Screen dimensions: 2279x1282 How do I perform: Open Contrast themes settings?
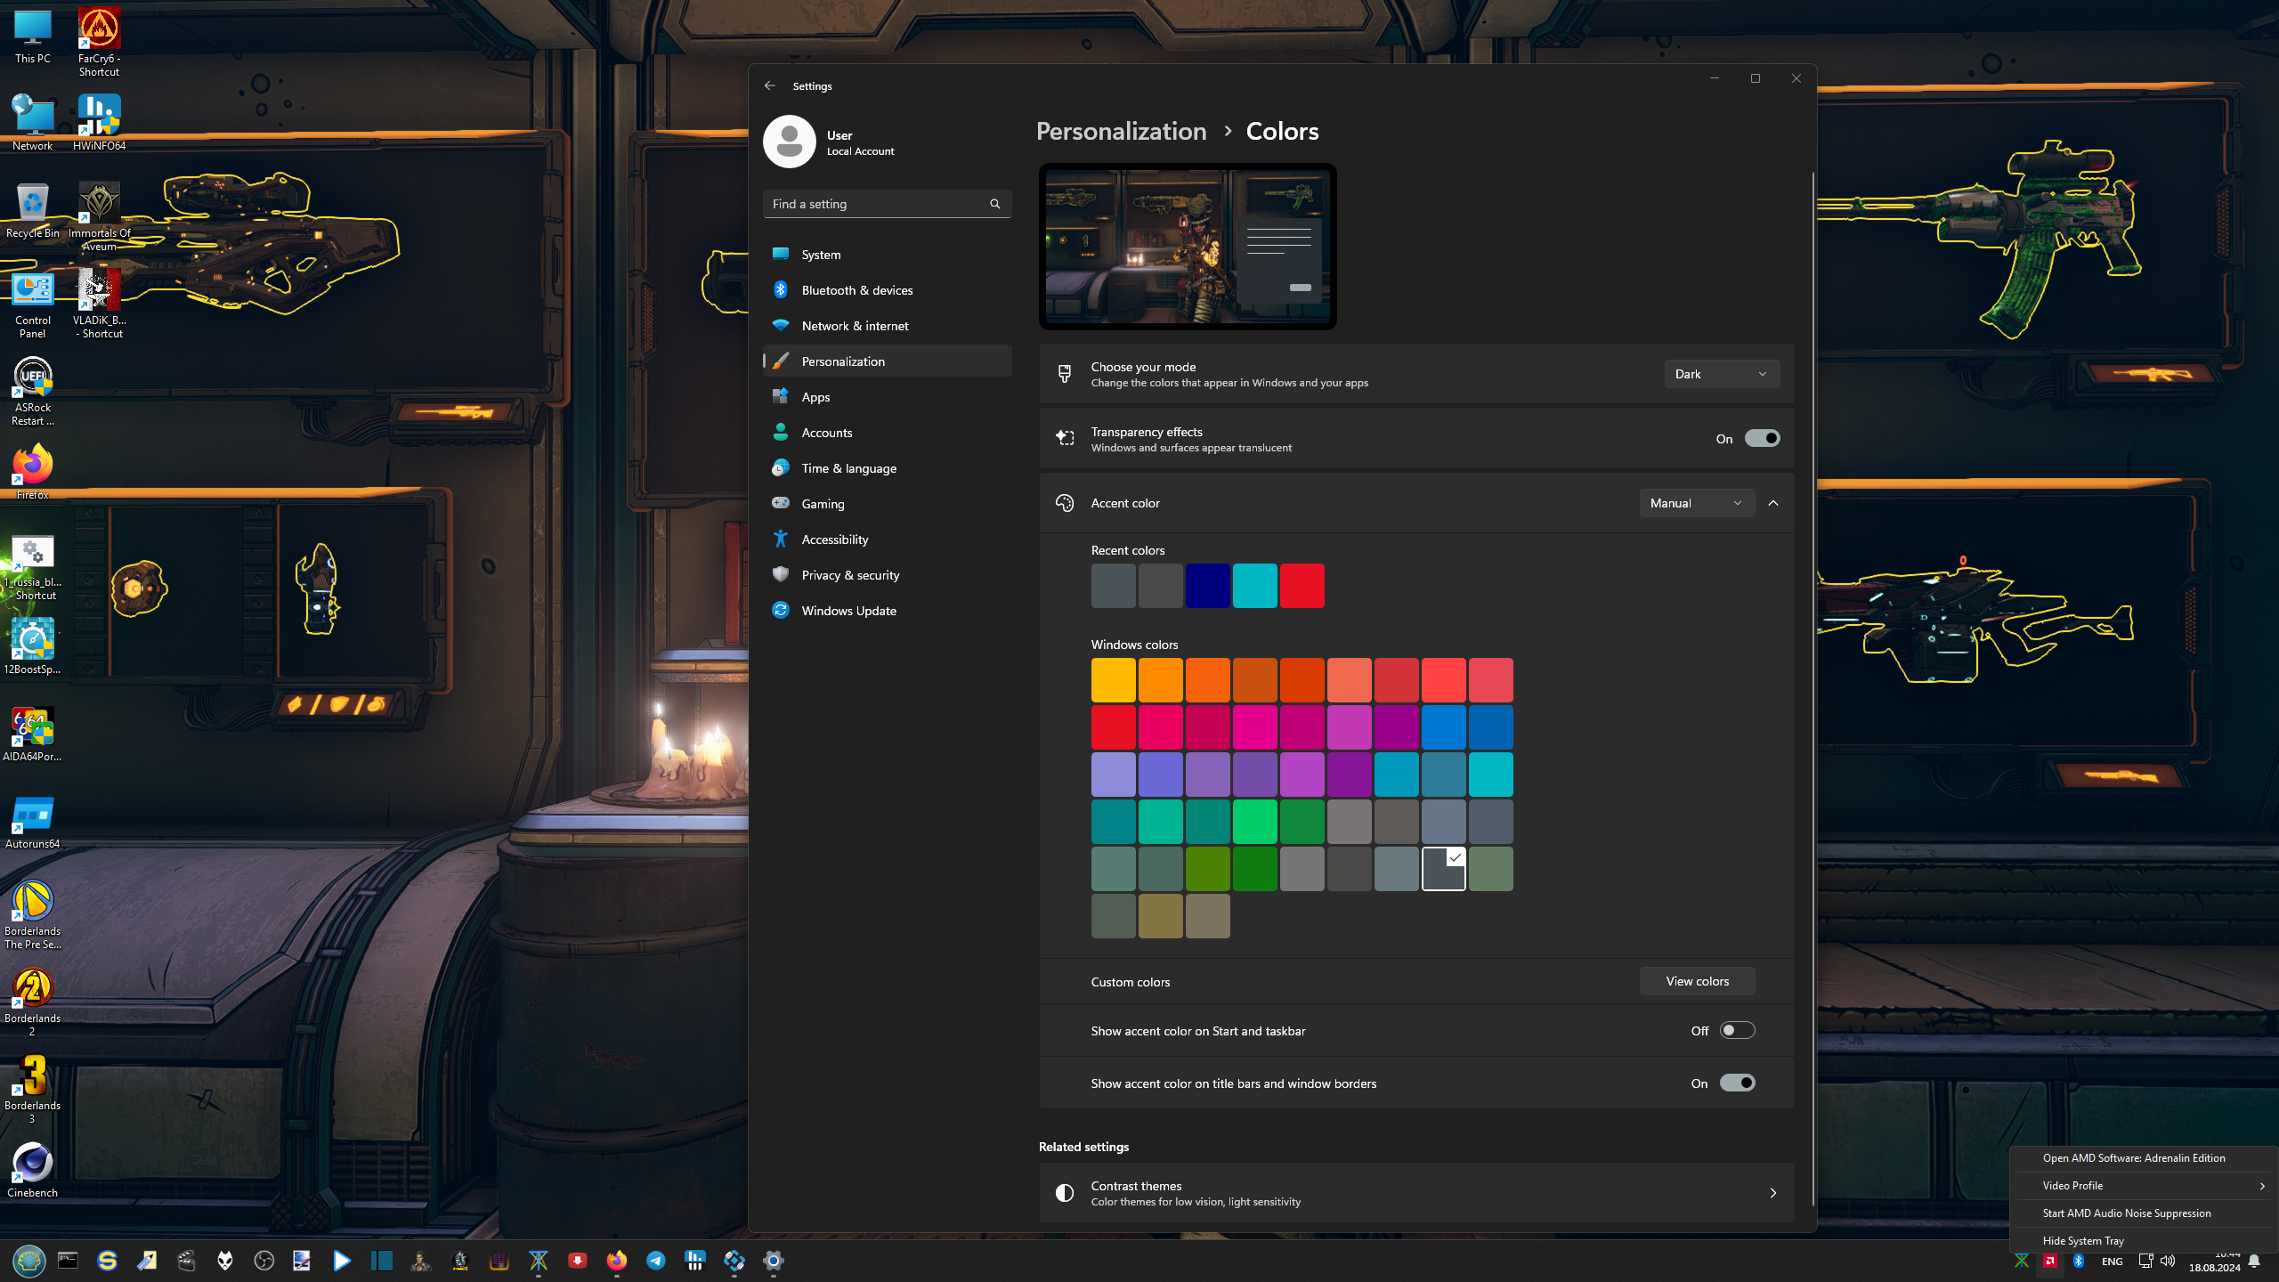pos(1415,1193)
